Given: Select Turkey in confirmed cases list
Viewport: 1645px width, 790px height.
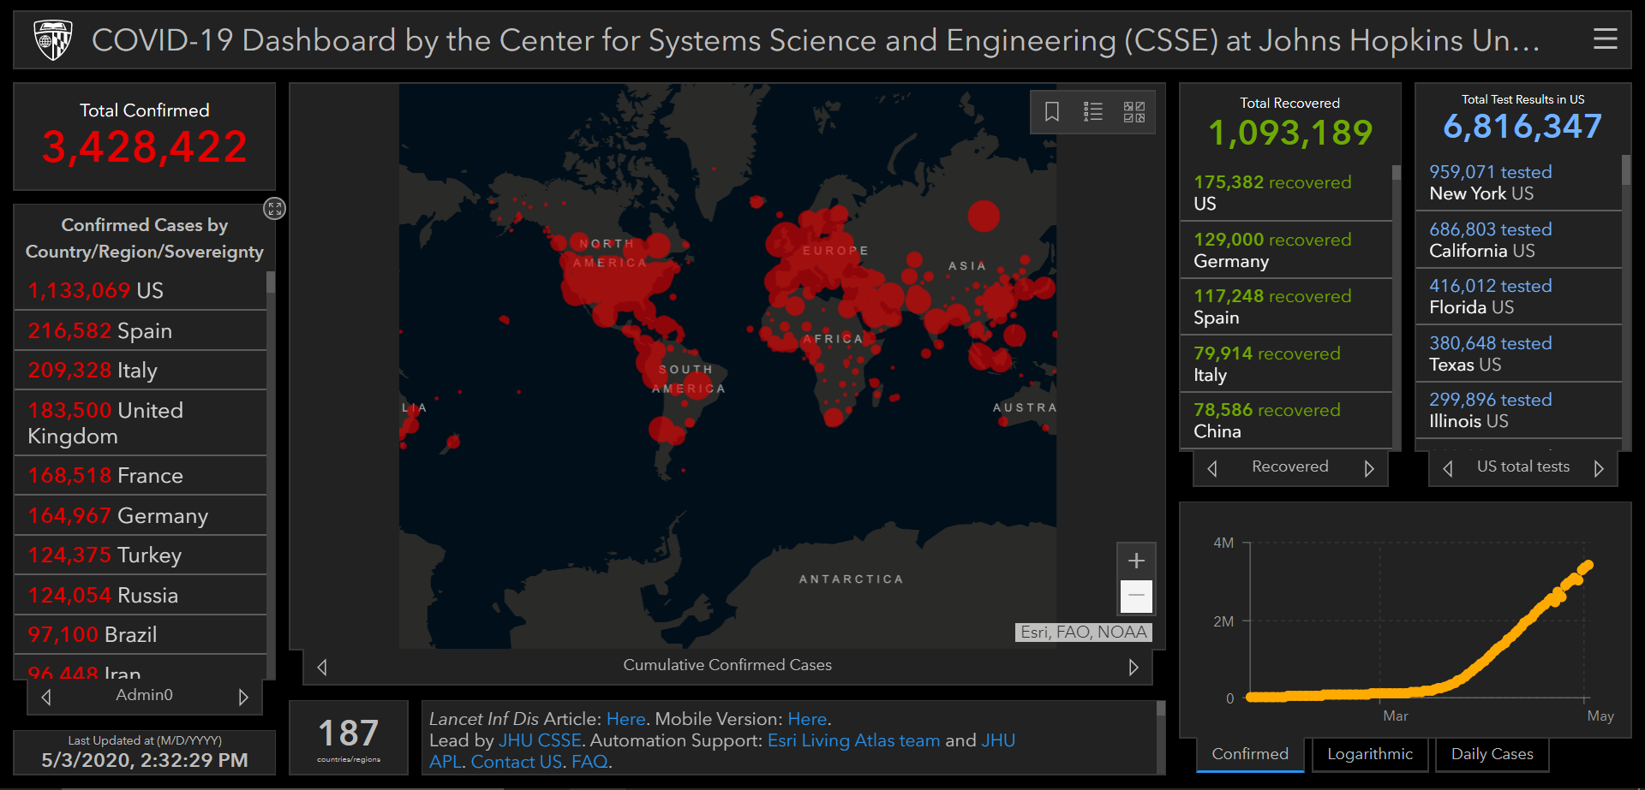Looking at the screenshot, I should (x=141, y=555).
